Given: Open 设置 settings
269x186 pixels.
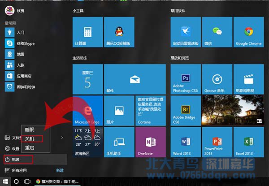Looking at the screenshot, I should 12,148.
